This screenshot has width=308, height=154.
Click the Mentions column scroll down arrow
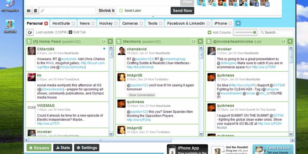pyautogui.click(x=201, y=134)
